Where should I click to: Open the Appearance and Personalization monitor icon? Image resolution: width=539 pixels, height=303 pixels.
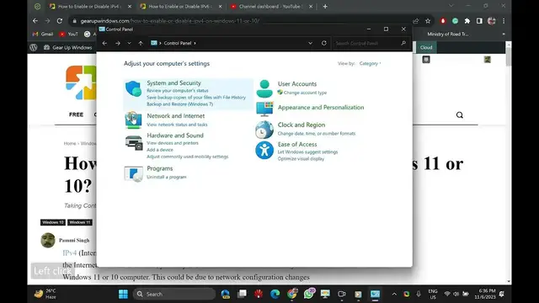click(x=264, y=109)
